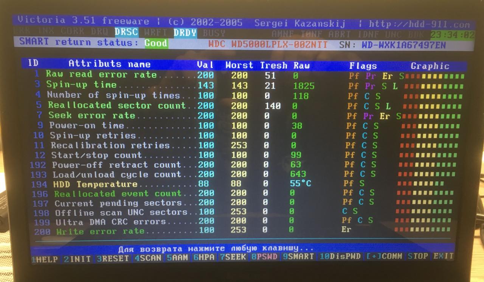Click the Raw read error rate graphic bar
Viewport: 484px width, 282px height.
point(434,76)
